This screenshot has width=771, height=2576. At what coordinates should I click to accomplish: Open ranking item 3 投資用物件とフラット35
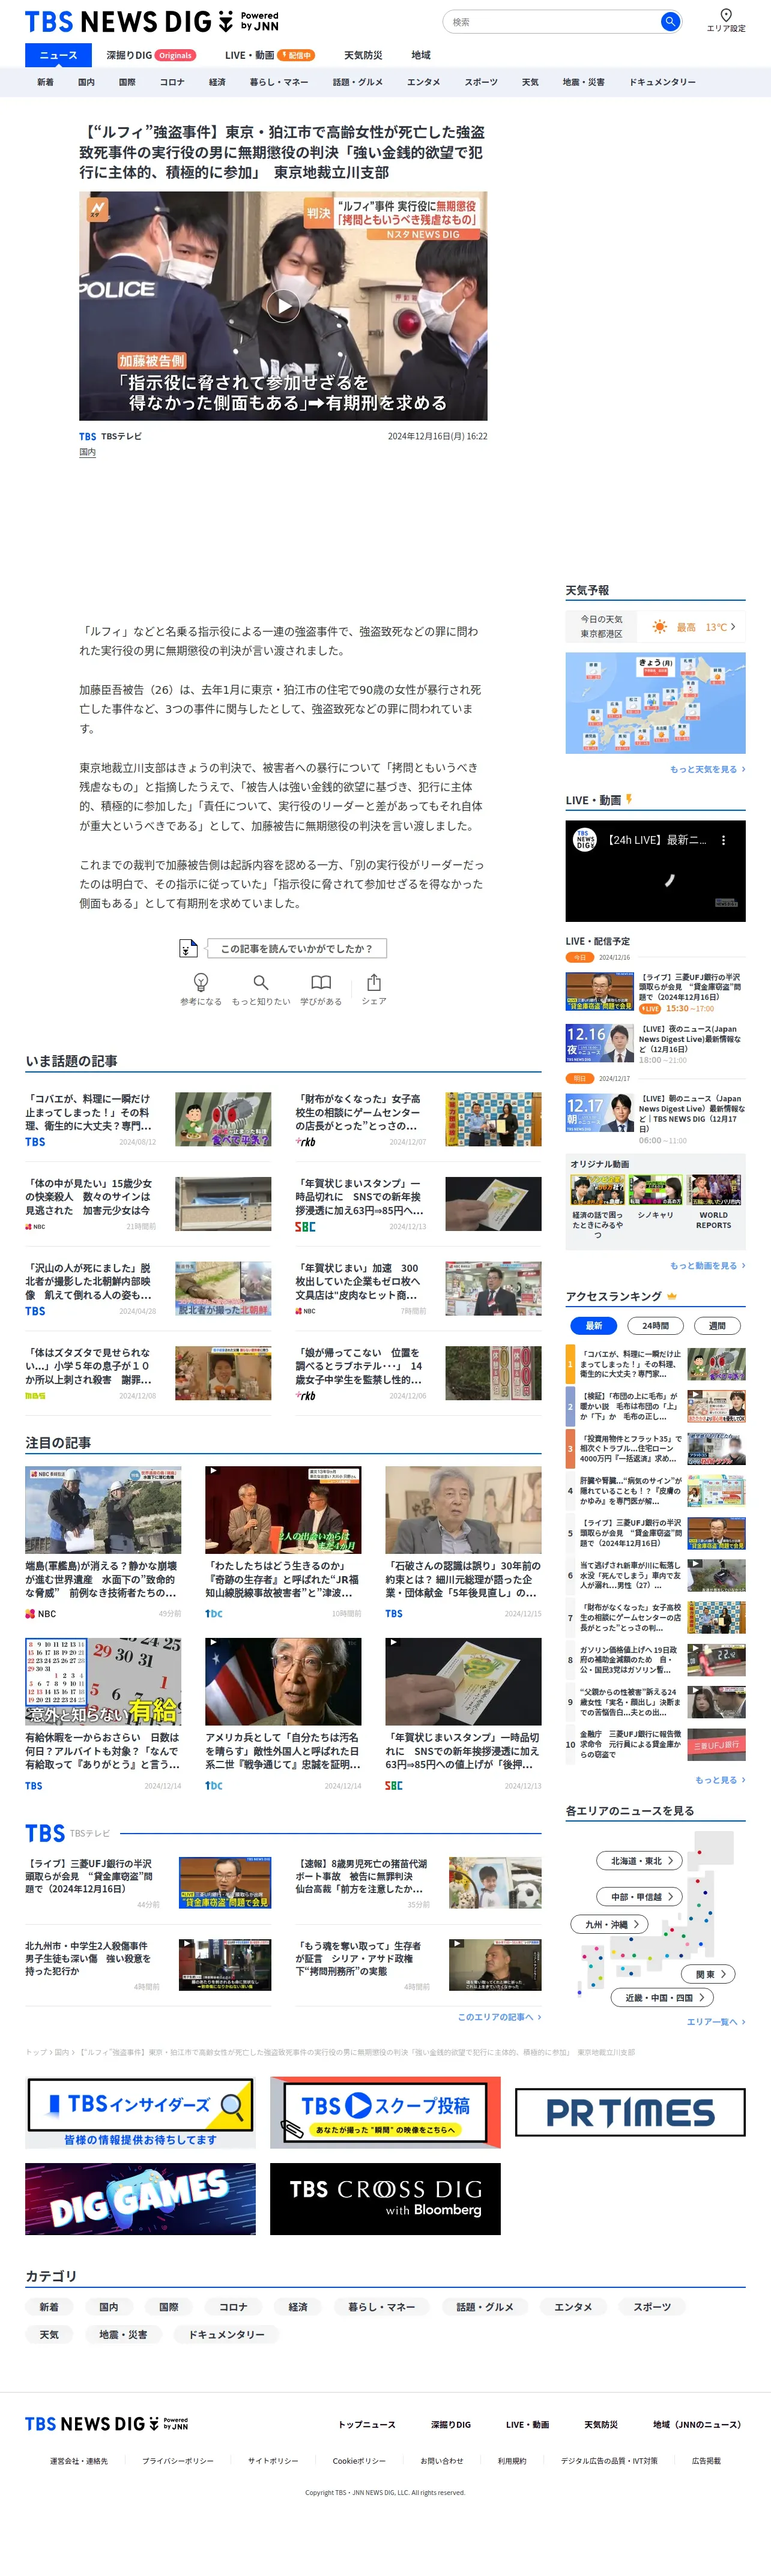[x=655, y=1449]
